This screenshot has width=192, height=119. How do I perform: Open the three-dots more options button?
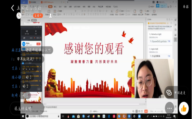(x=169, y=108)
